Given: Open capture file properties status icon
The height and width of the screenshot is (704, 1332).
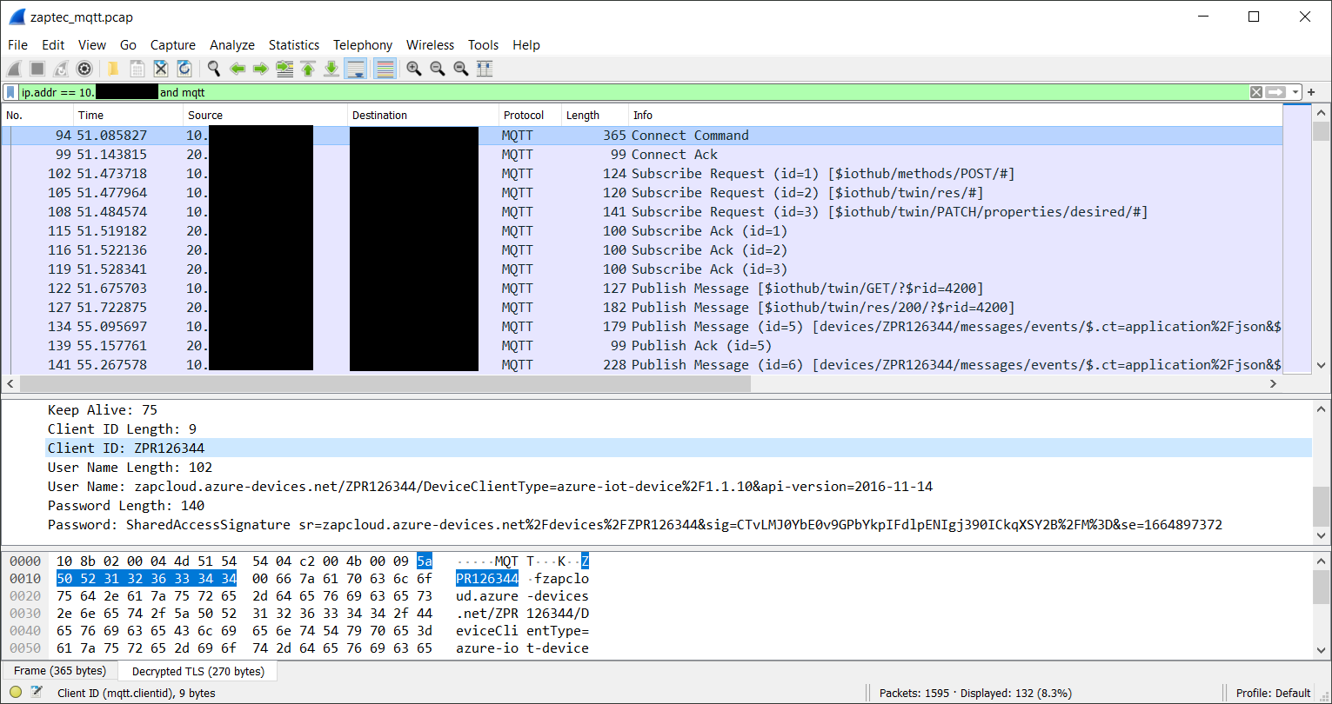Looking at the screenshot, I should pyautogui.click(x=37, y=693).
